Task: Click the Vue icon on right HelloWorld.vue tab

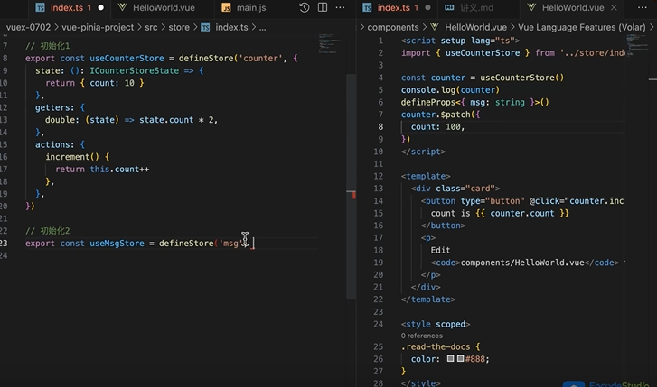Action: (531, 7)
